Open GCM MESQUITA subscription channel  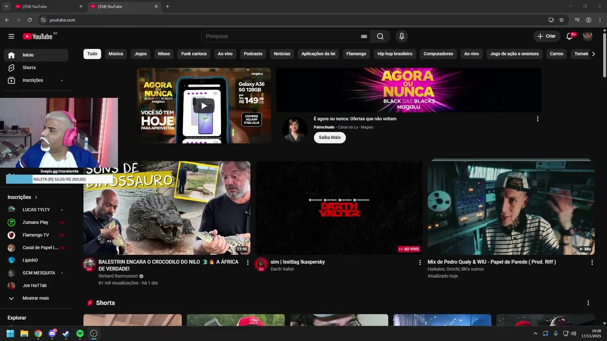click(36, 273)
